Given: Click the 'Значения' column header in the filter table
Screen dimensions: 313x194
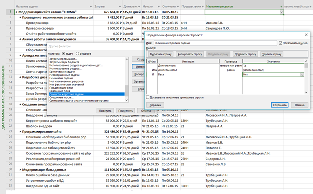Looking at the screenshot, I should point(273,61).
